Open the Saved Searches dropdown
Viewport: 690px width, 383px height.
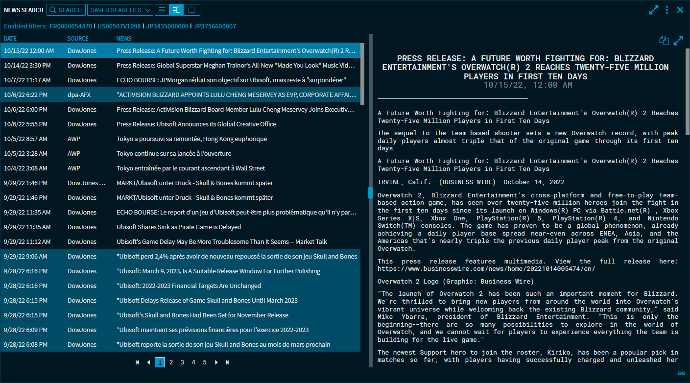(120, 10)
